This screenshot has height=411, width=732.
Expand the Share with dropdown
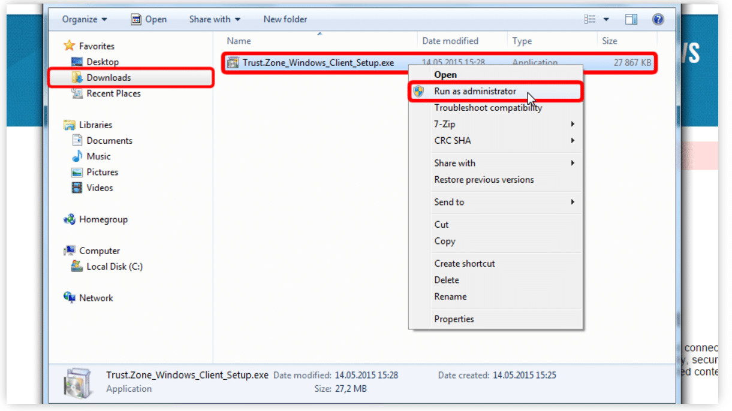click(x=215, y=19)
